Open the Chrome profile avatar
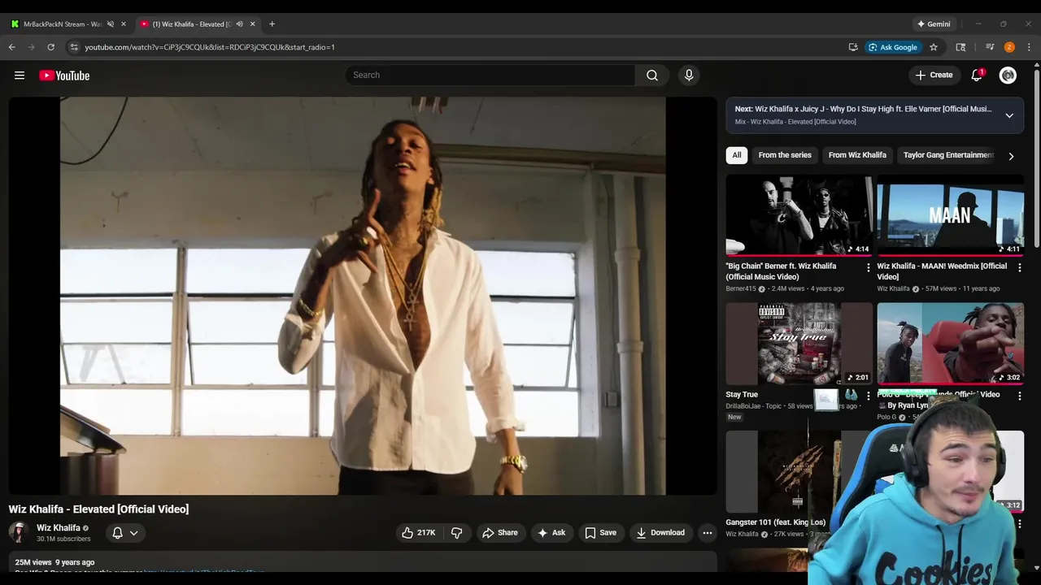Screen dimensions: 1041x585 coord(1009,47)
